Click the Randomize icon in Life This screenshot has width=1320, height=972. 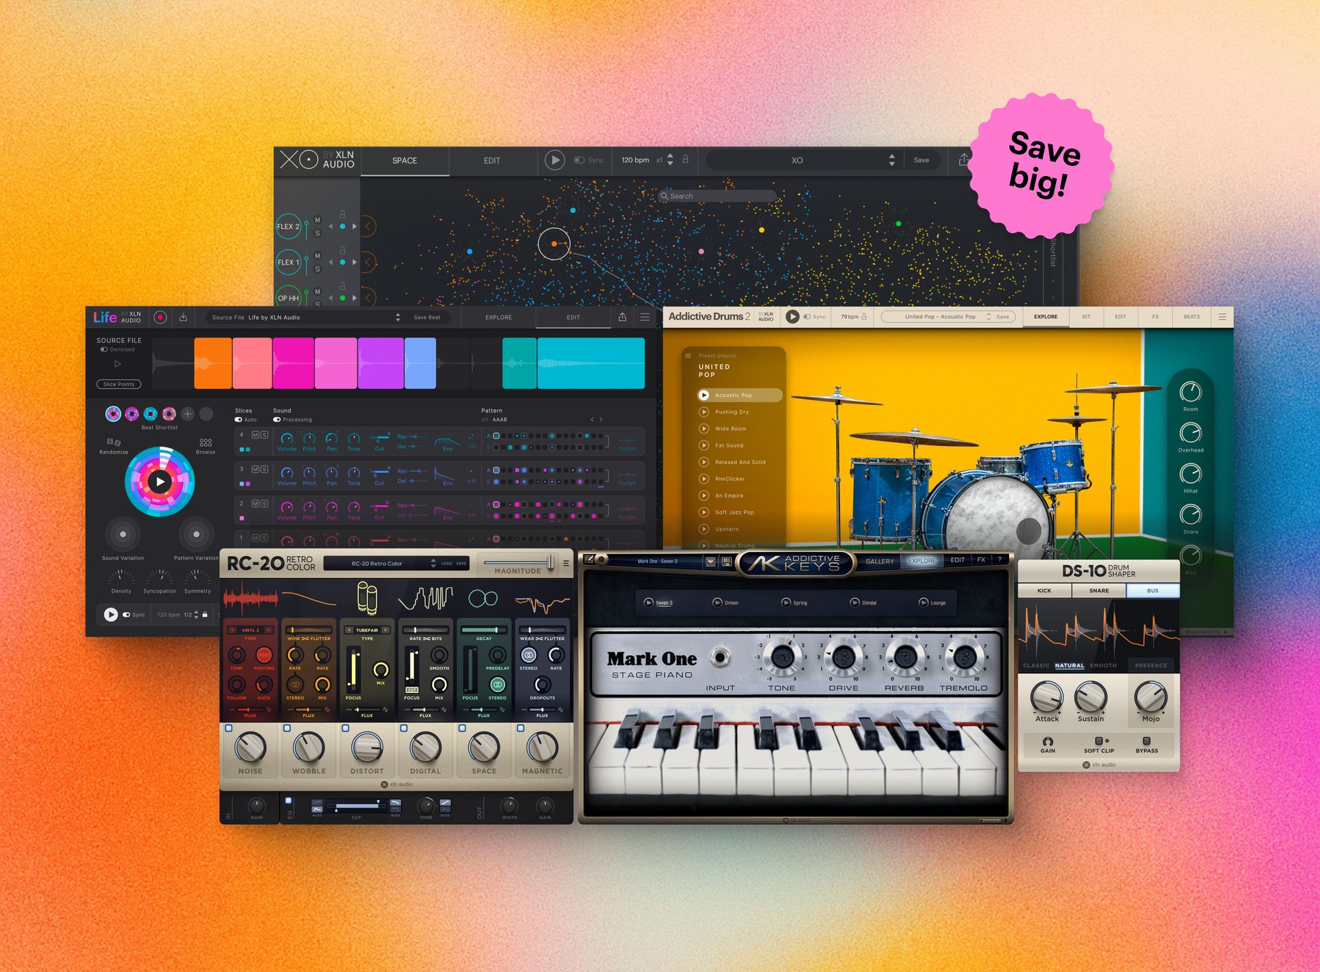(x=113, y=442)
